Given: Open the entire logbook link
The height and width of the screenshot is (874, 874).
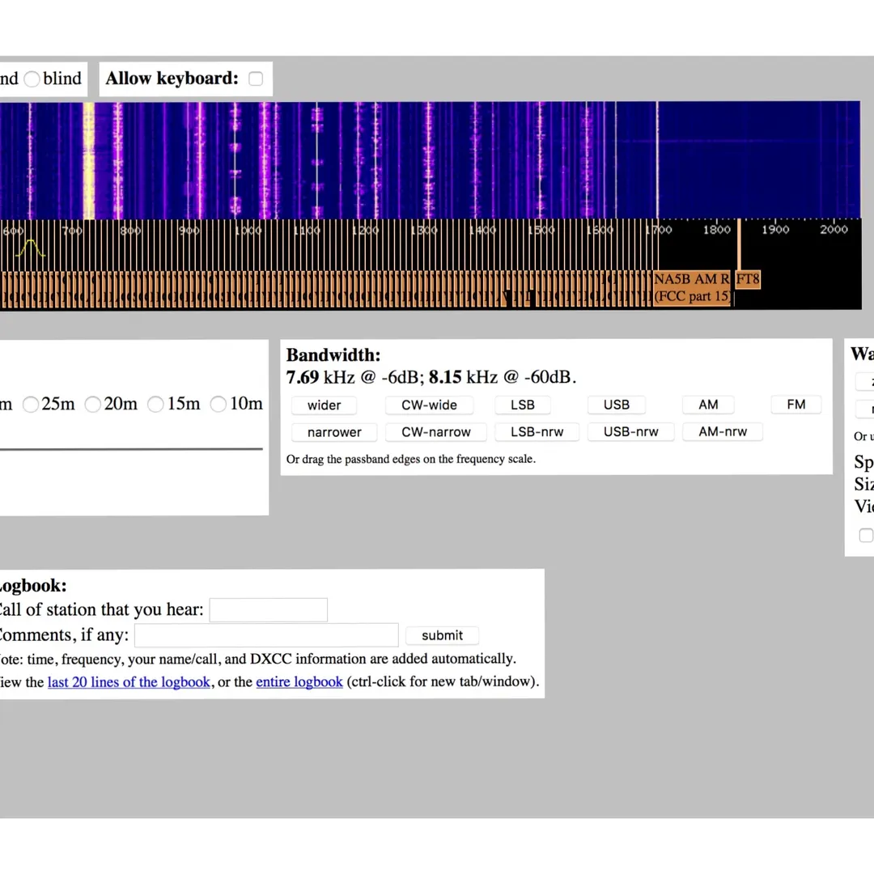Looking at the screenshot, I should coord(299,682).
